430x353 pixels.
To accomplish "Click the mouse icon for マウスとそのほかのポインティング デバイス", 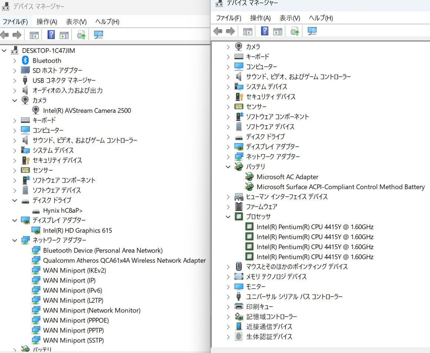I will click(x=239, y=266).
